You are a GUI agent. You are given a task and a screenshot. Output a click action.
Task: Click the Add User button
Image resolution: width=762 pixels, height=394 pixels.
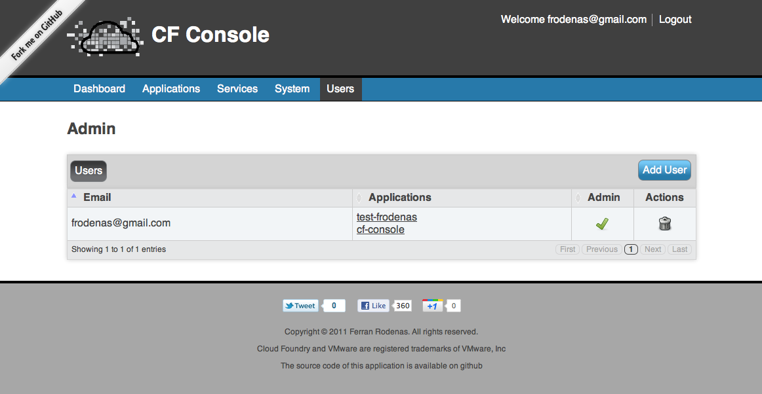pyautogui.click(x=664, y=170)
